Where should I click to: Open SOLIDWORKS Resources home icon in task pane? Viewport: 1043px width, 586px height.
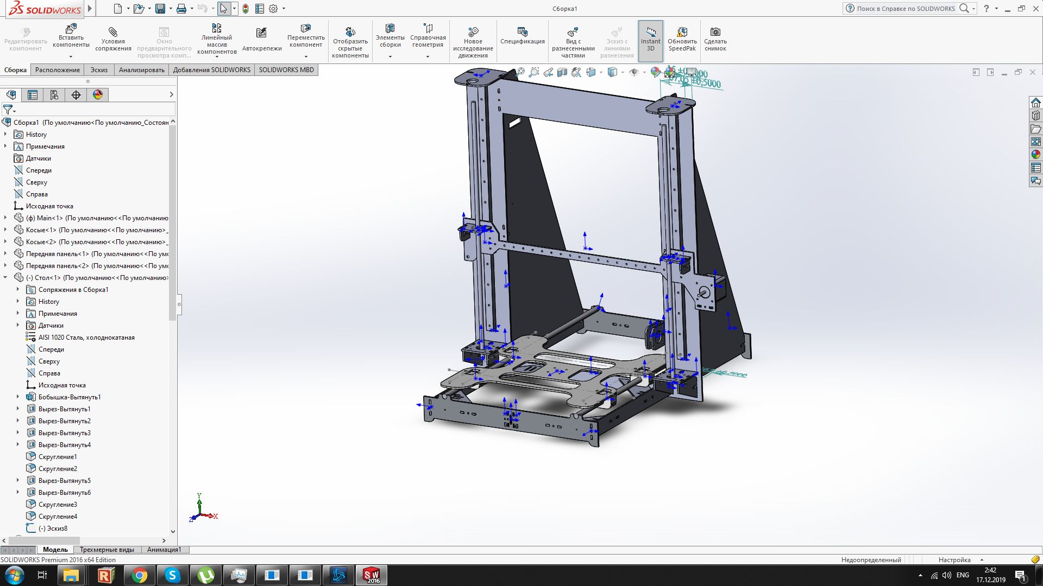(x=1035, y=103)
